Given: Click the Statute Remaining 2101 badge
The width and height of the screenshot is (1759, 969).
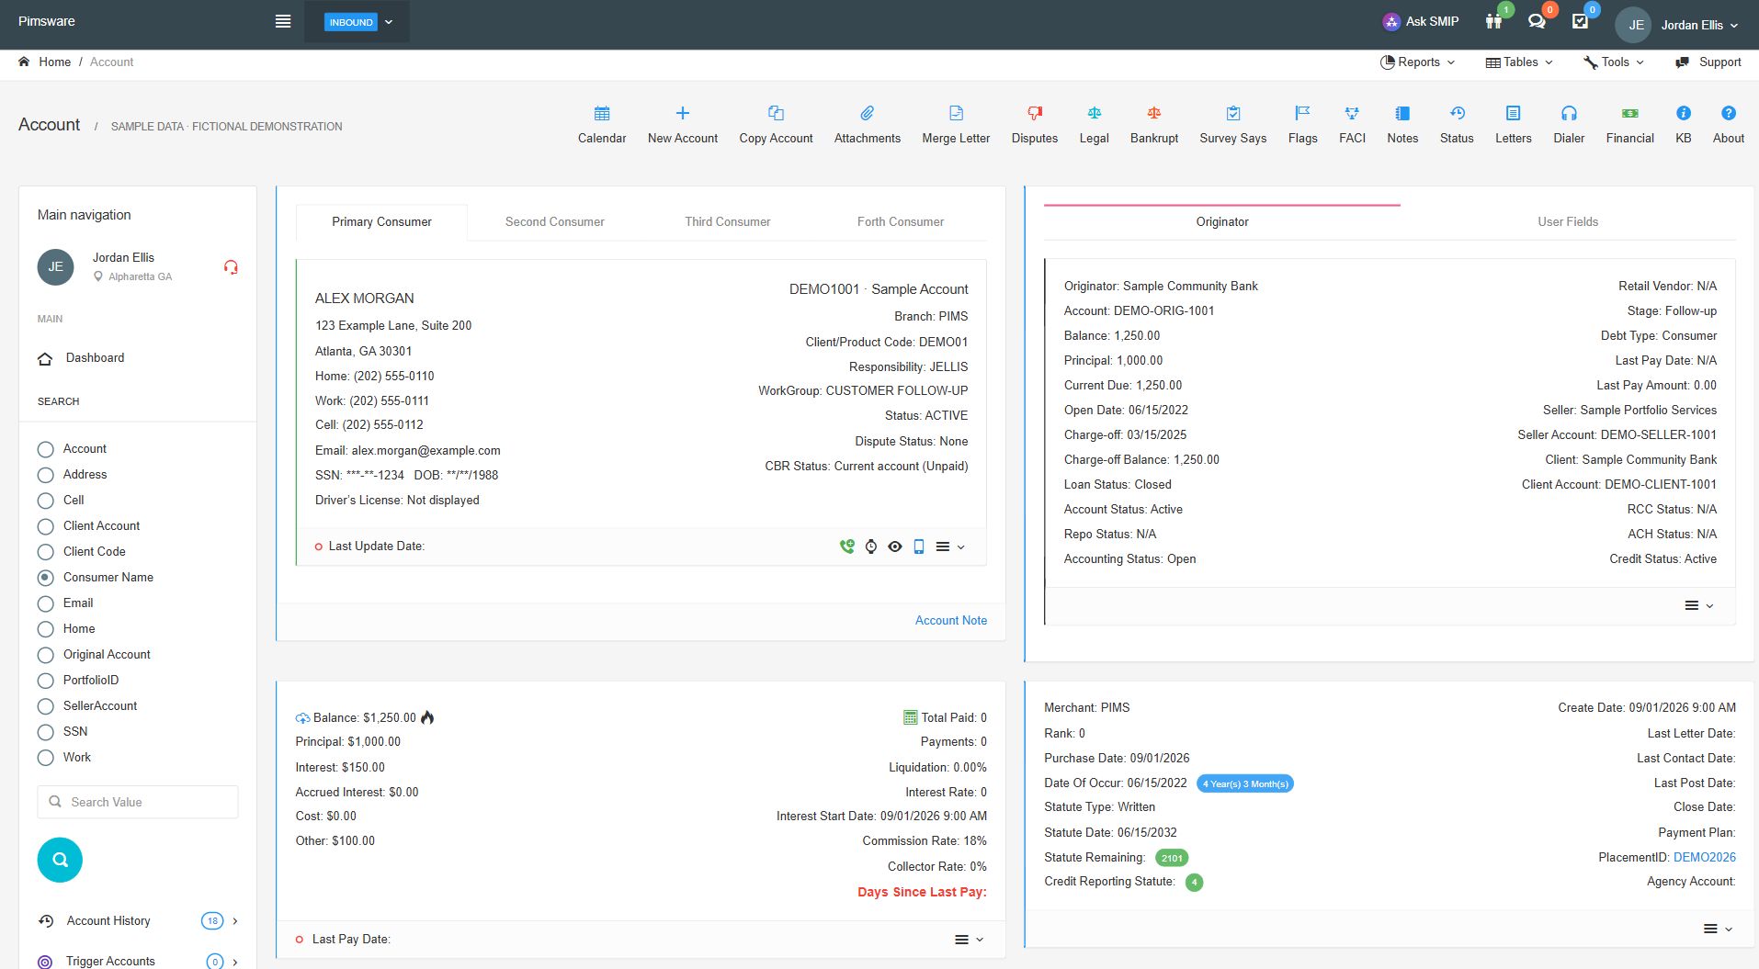Looking at the screenshot, I should [x=1171, y=858].
